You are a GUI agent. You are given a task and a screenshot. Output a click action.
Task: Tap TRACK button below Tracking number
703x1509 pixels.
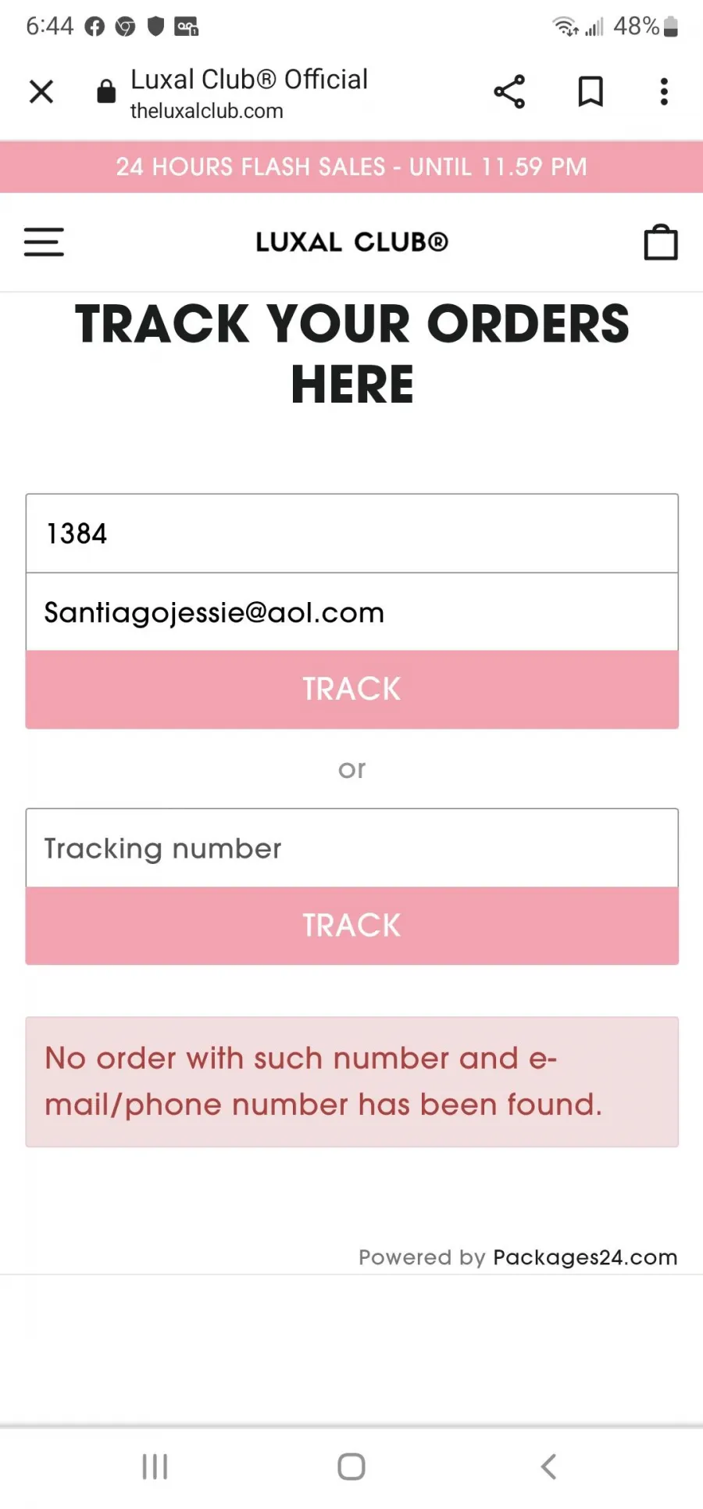pyautogui.click(x=351, y=926)
